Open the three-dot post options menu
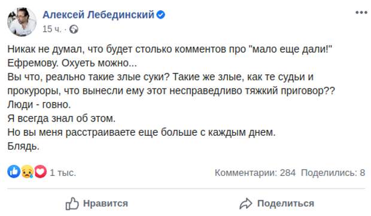 tap(361, 13)
